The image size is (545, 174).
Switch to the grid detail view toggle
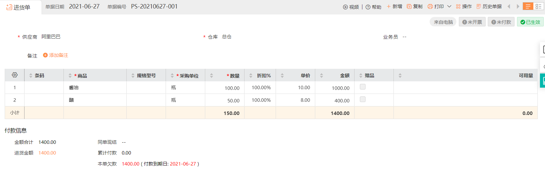(x=538, y=7)
